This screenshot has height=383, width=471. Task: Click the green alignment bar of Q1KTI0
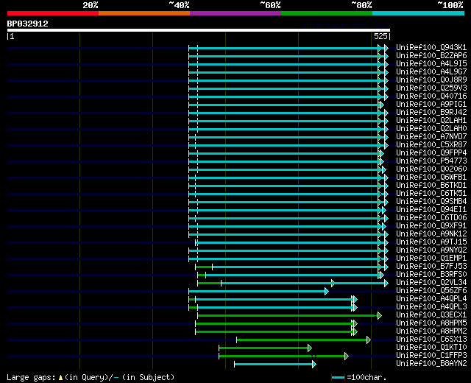(263, 348)
